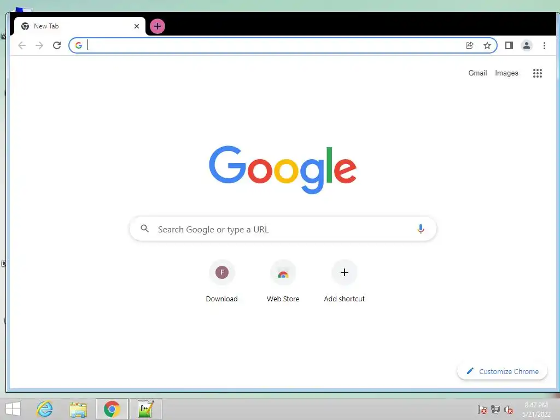The width and height of the screenshot is (560, 420).
Task: Click the browser back arrow
Action: (x=22, y=45)
